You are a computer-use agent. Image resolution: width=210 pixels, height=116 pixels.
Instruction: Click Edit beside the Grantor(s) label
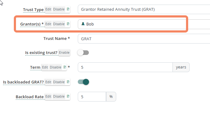[48, 24]
